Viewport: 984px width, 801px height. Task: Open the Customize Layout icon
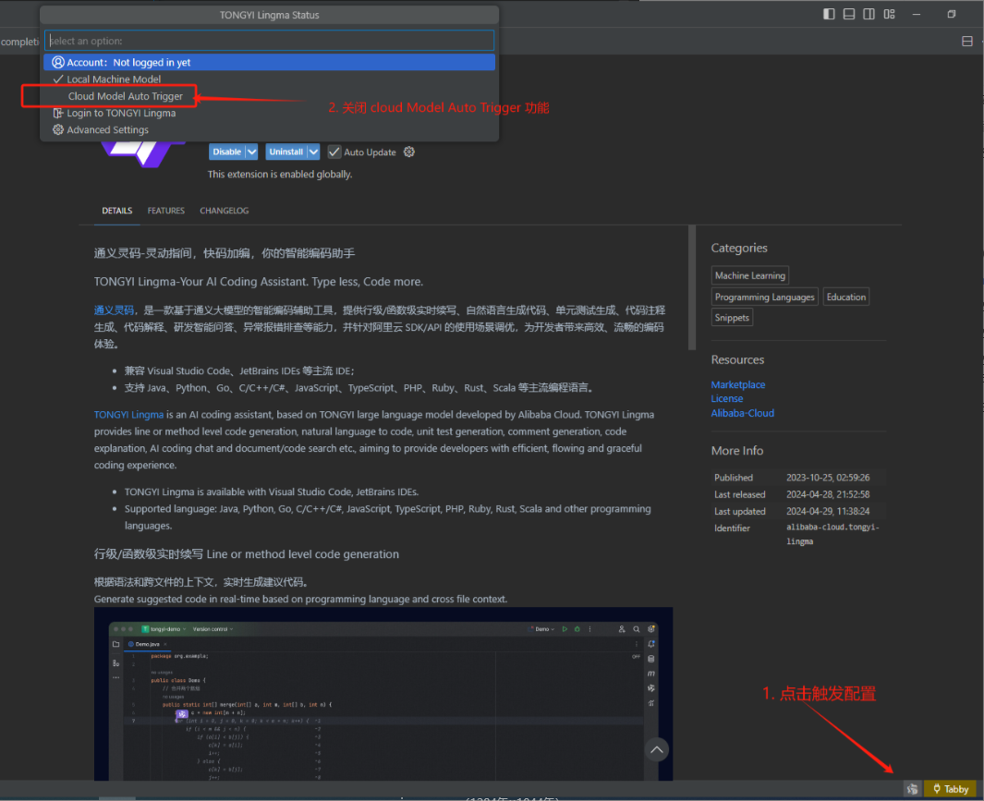[x=889, y=14]
